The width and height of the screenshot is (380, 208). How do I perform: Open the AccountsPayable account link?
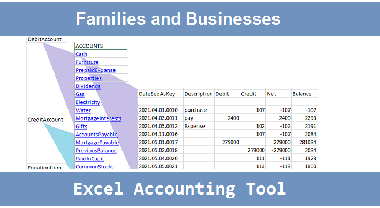(x=96, y=134)
